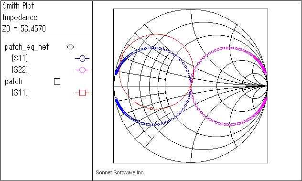Click the Z0 = 53.4578 value
302x181 pixels.
pos(24,29)
